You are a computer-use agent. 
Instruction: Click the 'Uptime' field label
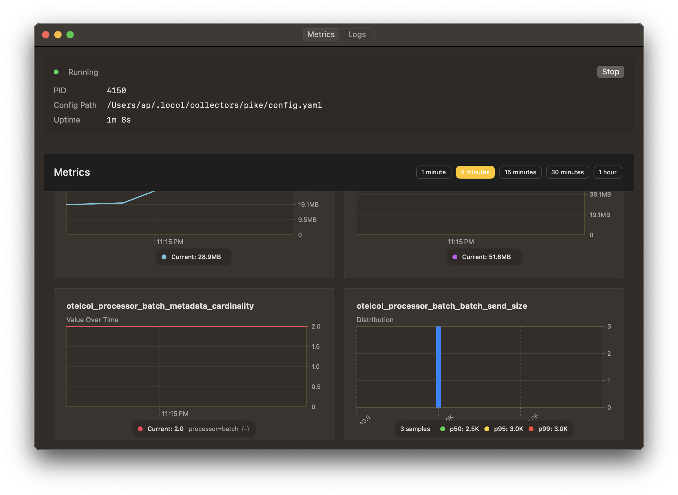(67, 120)
